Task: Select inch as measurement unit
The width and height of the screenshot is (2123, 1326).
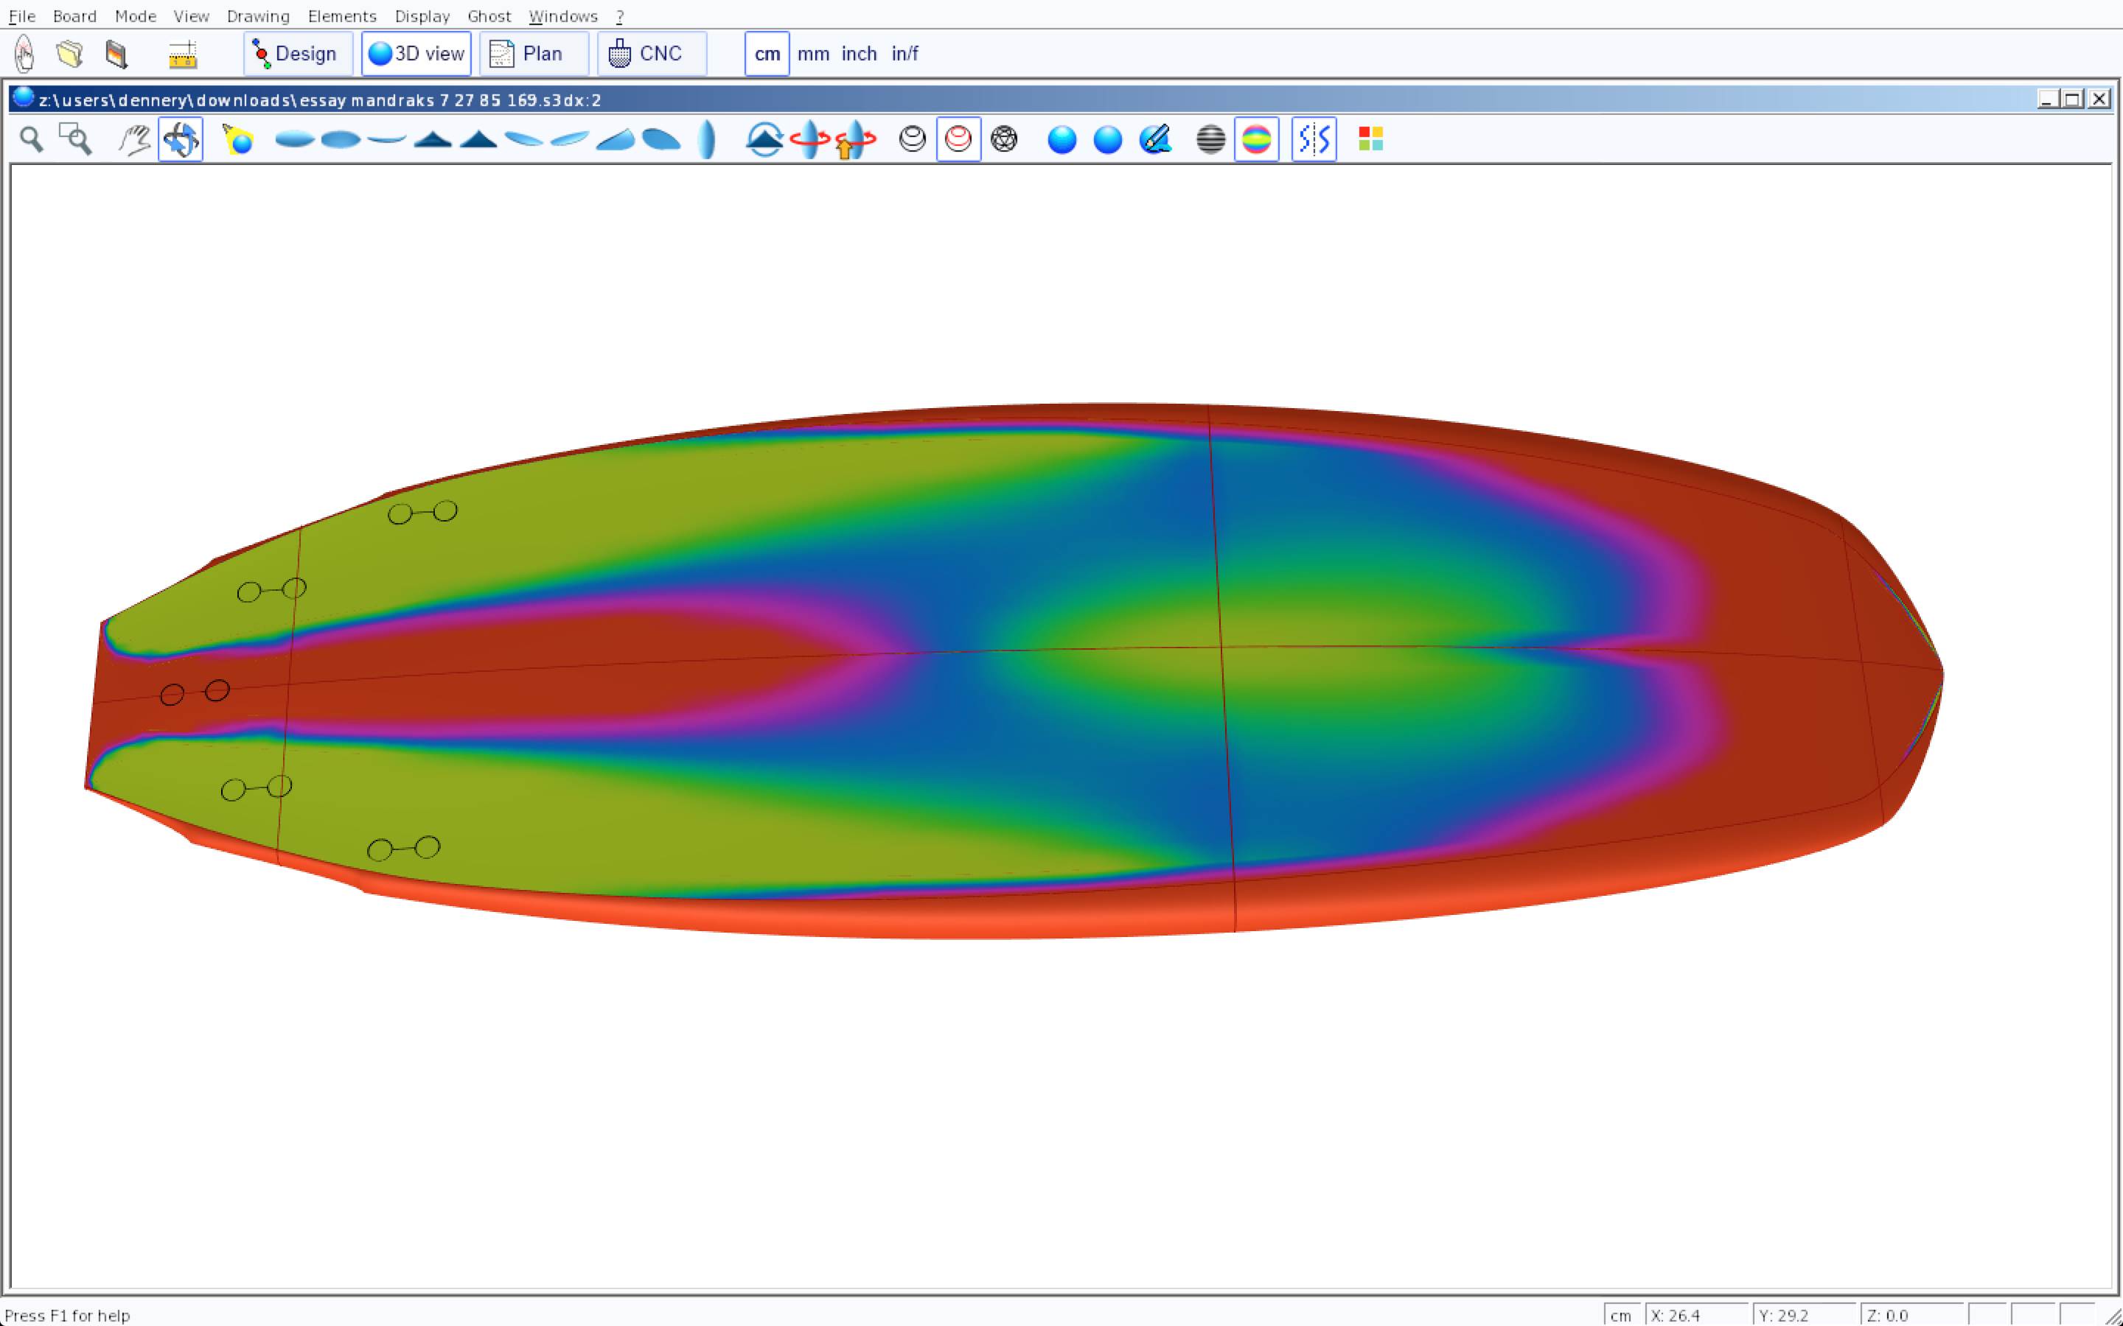Action: 859,55
